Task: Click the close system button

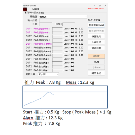Action: coord(96,73)
